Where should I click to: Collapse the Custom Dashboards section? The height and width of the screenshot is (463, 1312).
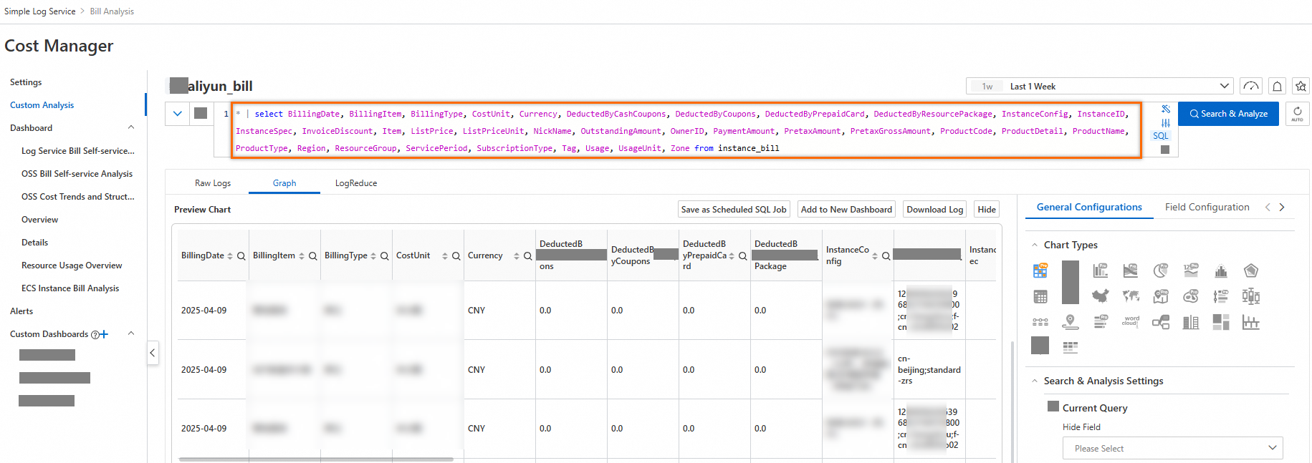pyautogui.click(x=131, y=334)
